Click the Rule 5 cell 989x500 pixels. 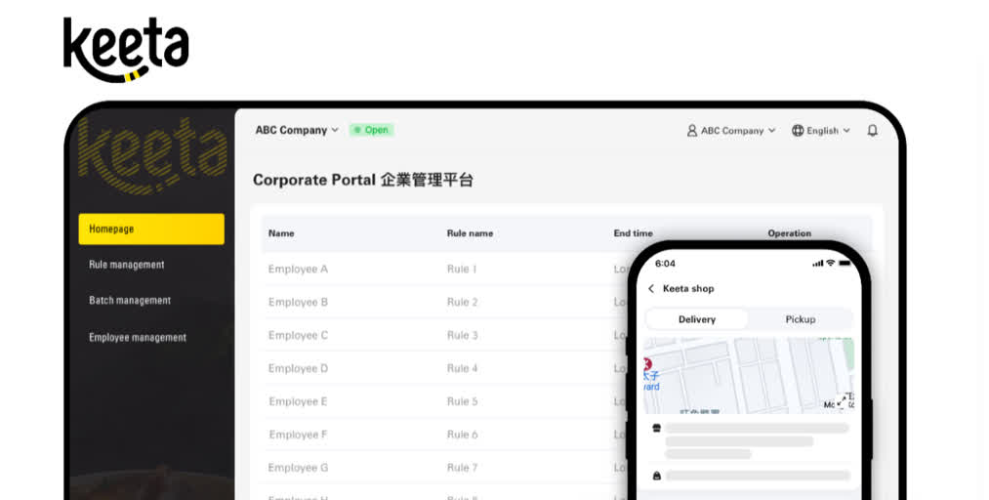(x=463, y=401)
